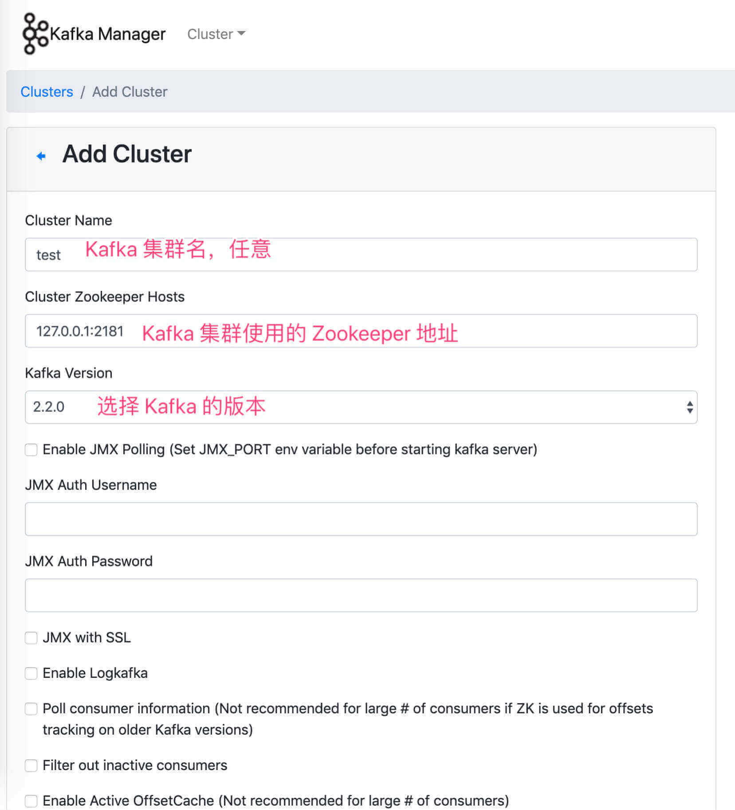Enable JMX Polling
The height and width of the screenshot is (810, 735).
coord(31,450)
